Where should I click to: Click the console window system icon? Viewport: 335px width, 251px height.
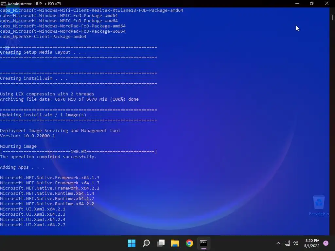(x=3, y=4)
